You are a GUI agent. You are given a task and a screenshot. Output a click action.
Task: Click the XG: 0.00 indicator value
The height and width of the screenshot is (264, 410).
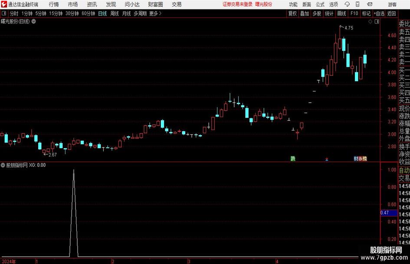(37, 165)
